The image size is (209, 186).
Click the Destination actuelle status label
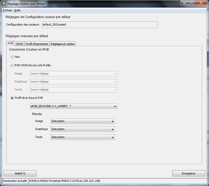pos(15,181)
